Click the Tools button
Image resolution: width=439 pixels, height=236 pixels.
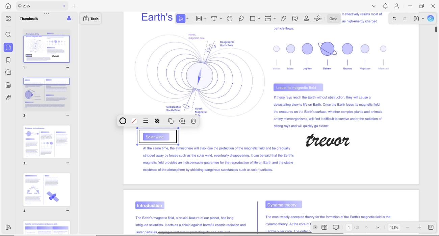coord(91,19)
